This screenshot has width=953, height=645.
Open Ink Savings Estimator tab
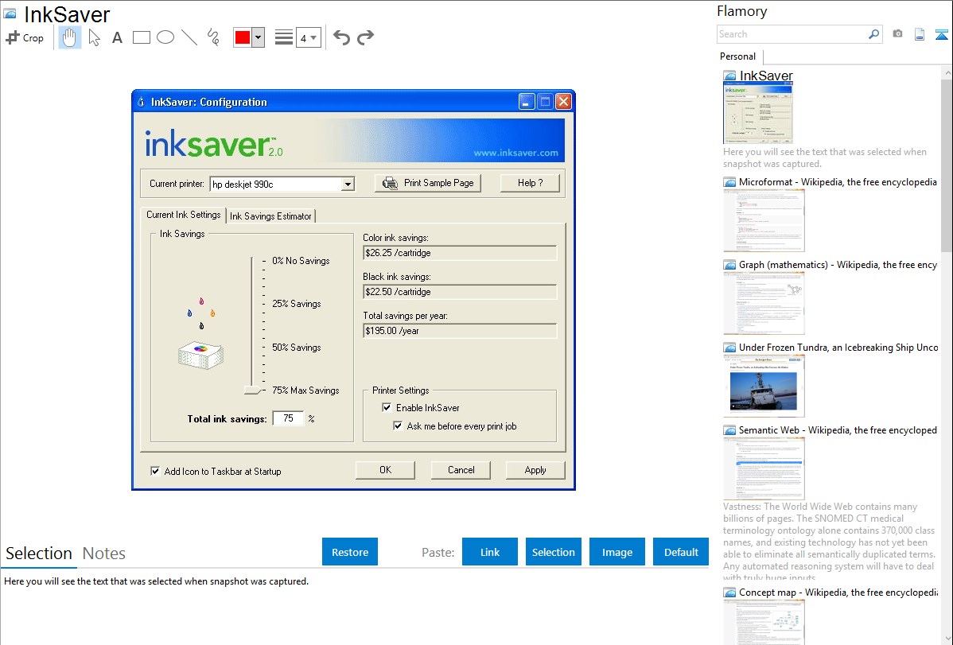pos(270,216)
